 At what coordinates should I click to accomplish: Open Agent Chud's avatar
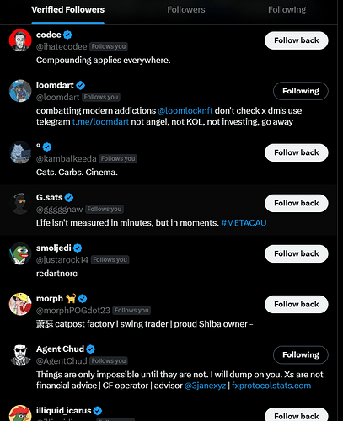tap(20, 355)
